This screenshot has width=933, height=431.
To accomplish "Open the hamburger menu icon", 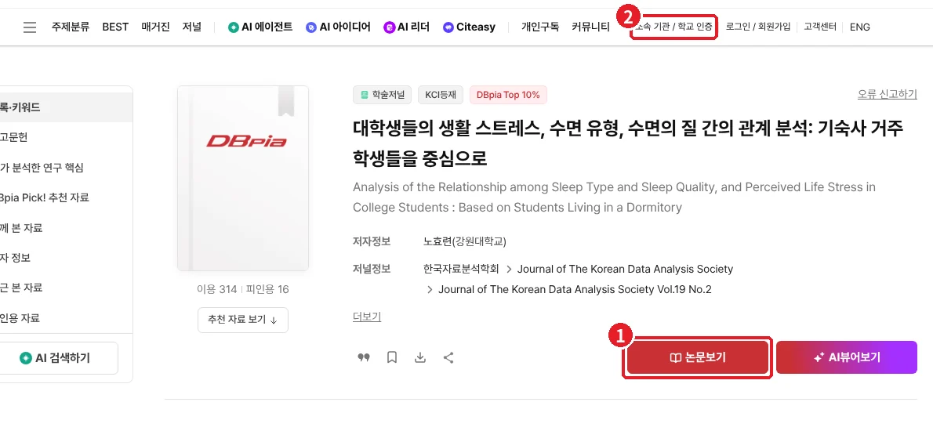I will click(x=30, y=27).
